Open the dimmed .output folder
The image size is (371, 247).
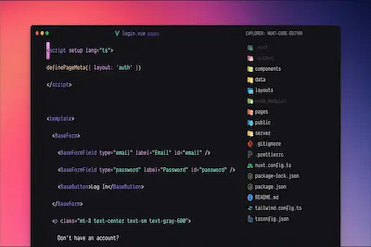tap(260, 58)
